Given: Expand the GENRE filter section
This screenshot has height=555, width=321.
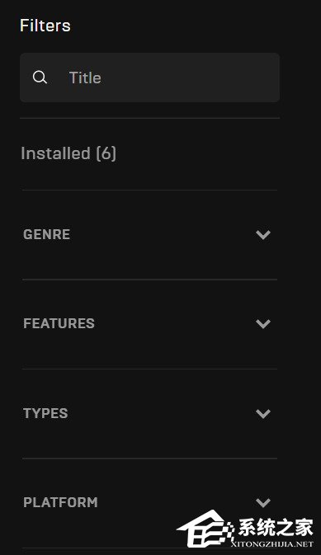Looking at the screenshot, I should click(x=149, y=234).
